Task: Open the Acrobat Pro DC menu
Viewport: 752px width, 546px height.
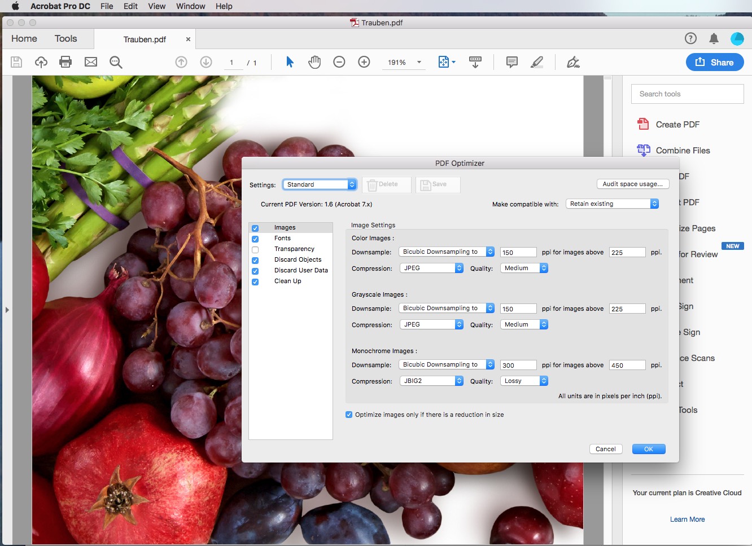Action: (x=60, y=6)
